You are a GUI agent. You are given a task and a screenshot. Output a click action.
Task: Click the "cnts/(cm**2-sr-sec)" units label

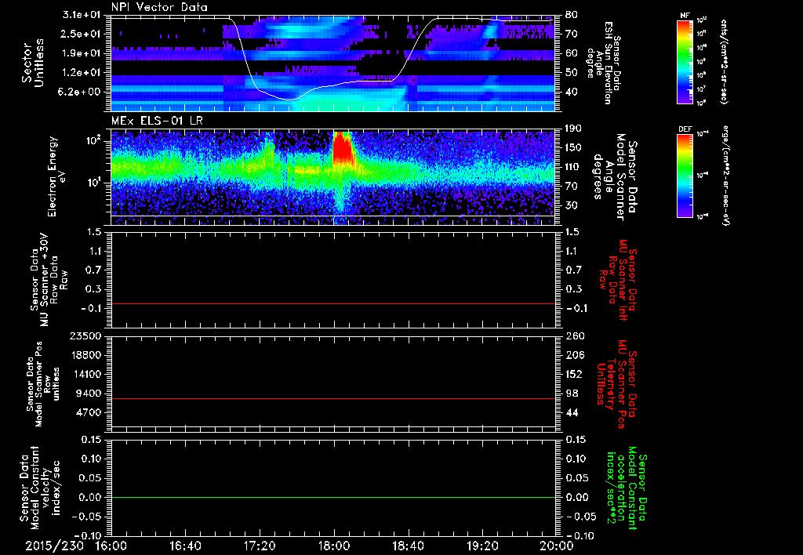tap(723, 62)
